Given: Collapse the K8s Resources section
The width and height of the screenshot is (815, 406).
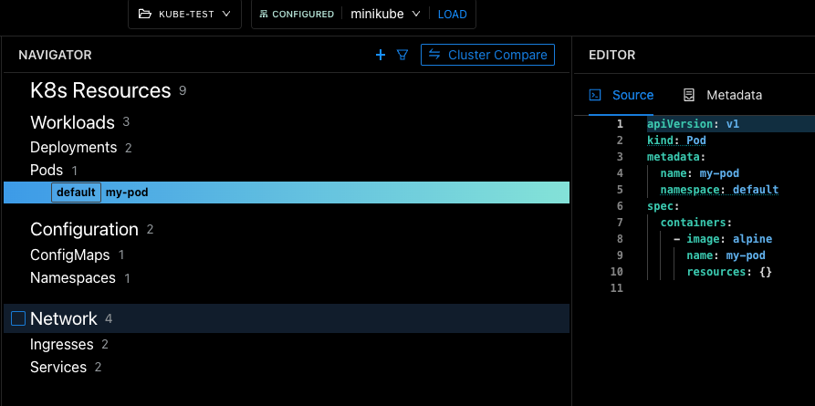Looking at the screenshot, I should point(100,90).
